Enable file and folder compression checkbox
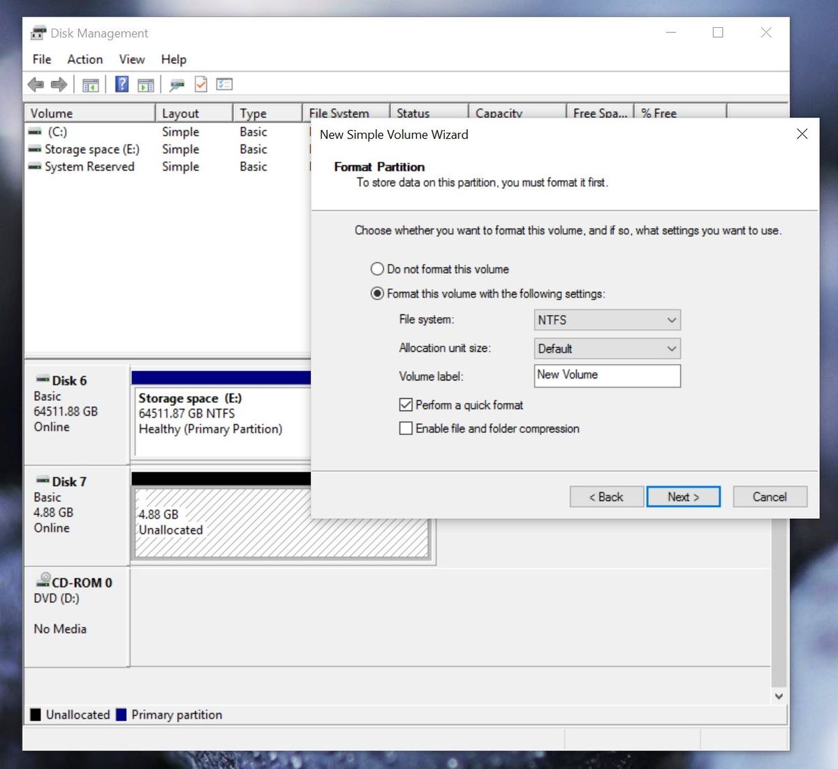The width and height of the screenshot is (838, 769). (x=406, y=428)
